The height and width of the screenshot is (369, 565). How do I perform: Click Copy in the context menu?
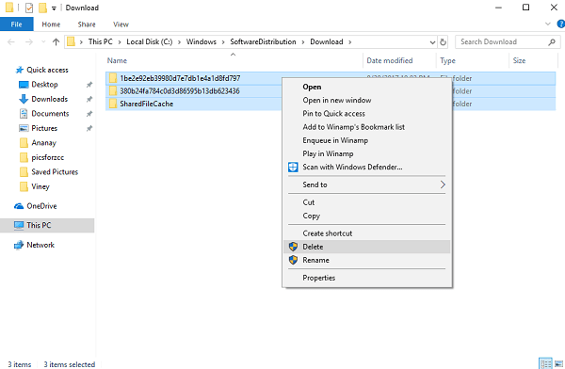click(x=367, y=216)
